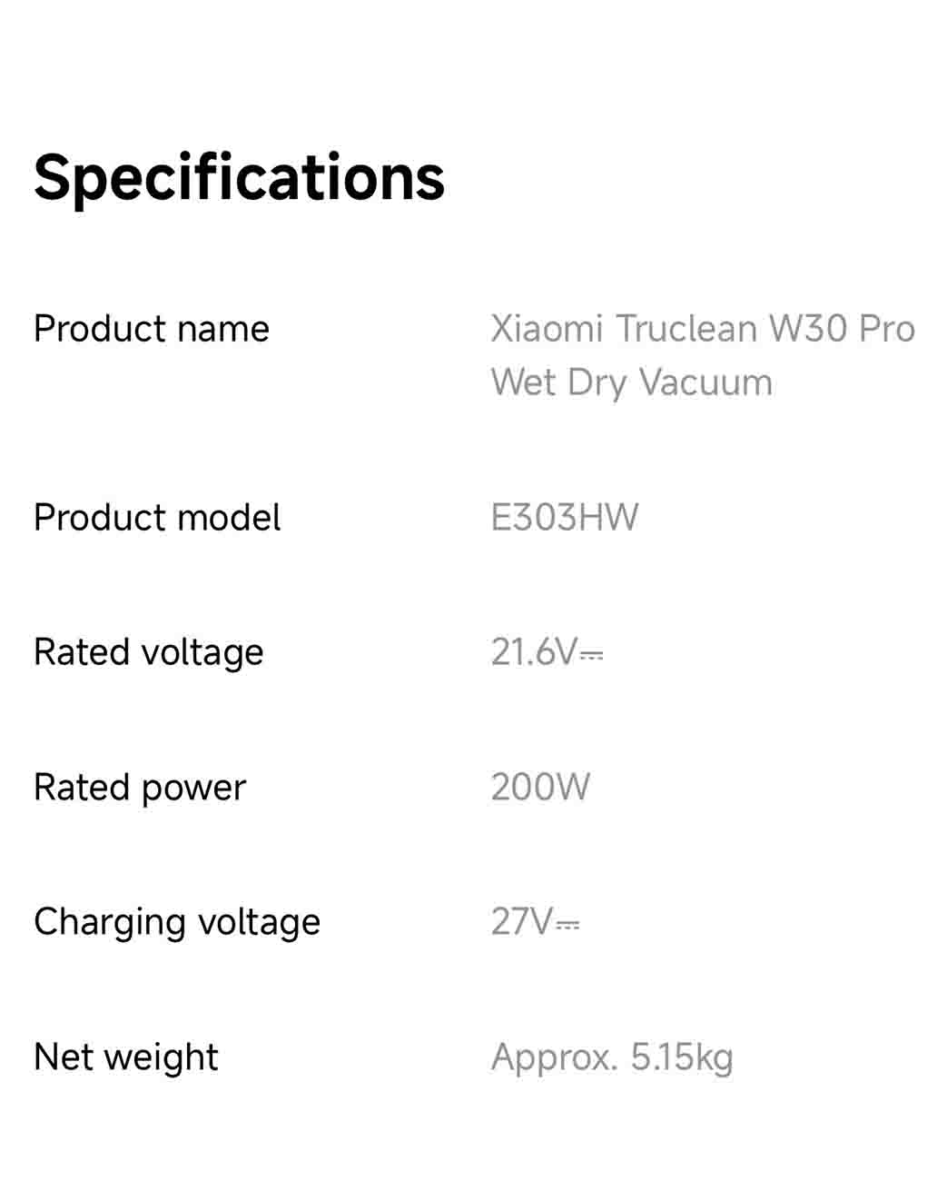Click the Product name label
This screenshot has width=947, height=1181.
click(152, 329)
